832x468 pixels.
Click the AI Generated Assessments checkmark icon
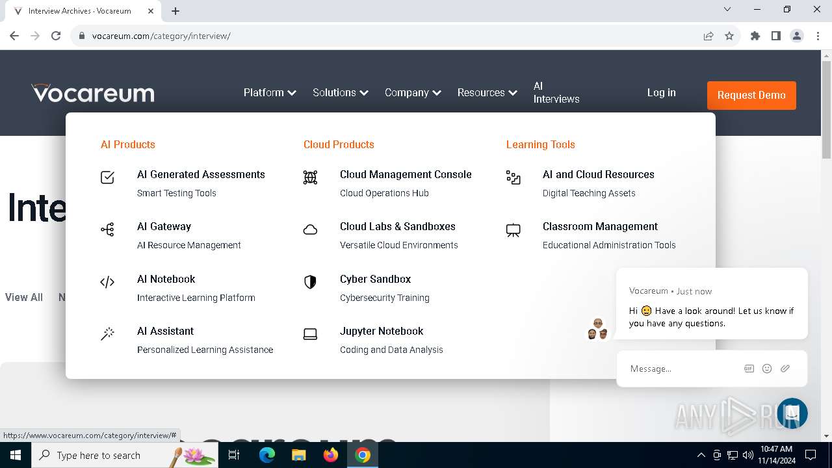click(107, 177)
